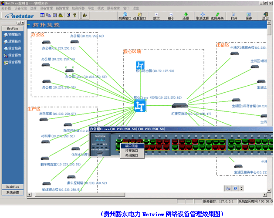Click the 打开 open toolbar button
The width and height of the screenshot is (274, 218).
[x=234, y=16]
